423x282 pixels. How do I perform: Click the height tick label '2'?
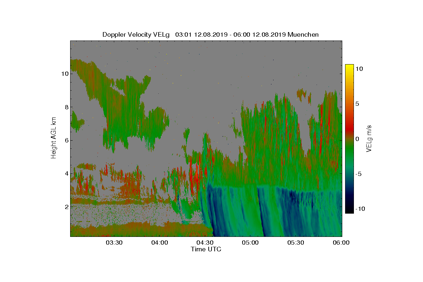pyautogui.click(x=66, y=207)
